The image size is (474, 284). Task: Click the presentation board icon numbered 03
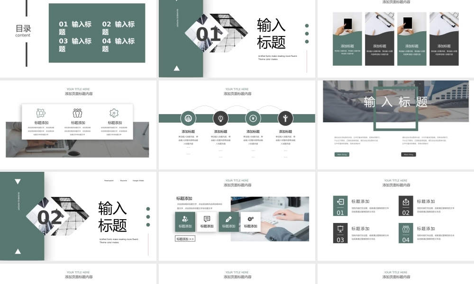pos(340,233)
